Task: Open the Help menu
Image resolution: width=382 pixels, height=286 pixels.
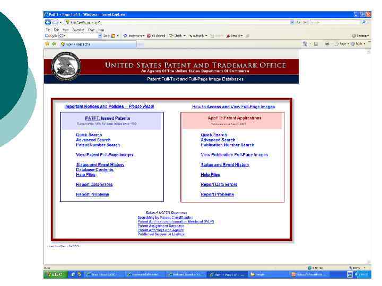Action: click(x=101, y=30)
